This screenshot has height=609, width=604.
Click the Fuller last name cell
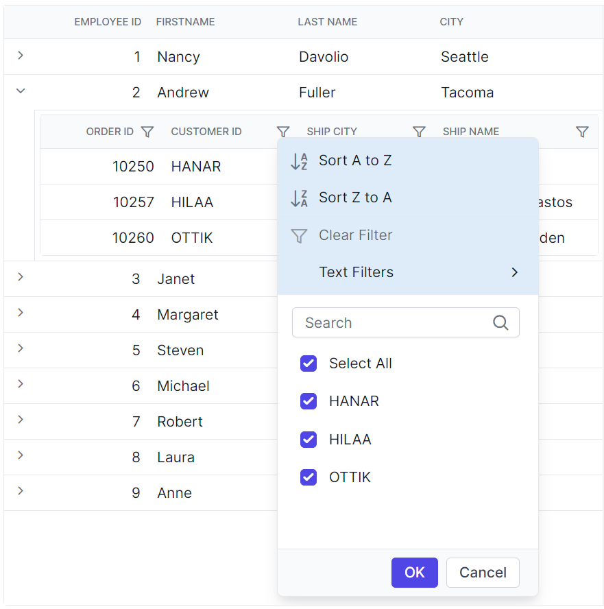pyautogui.click(x=317, y=93)
